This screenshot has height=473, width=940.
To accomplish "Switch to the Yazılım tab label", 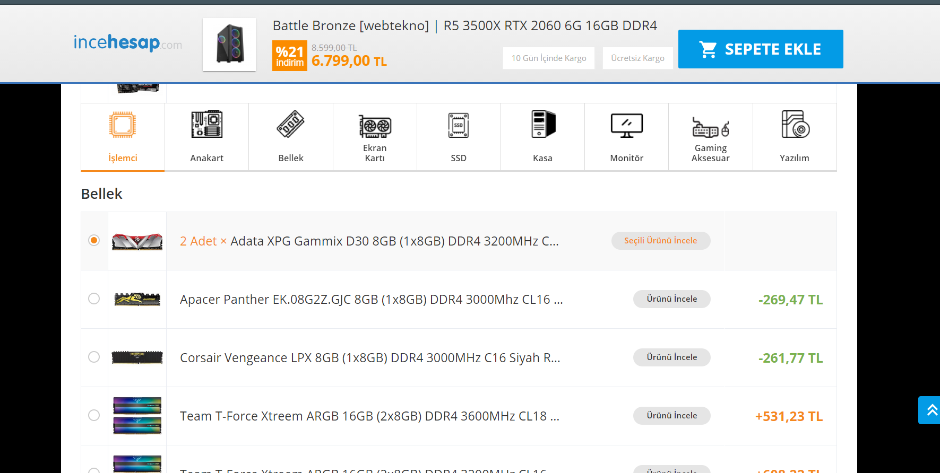I will (795, 158).
